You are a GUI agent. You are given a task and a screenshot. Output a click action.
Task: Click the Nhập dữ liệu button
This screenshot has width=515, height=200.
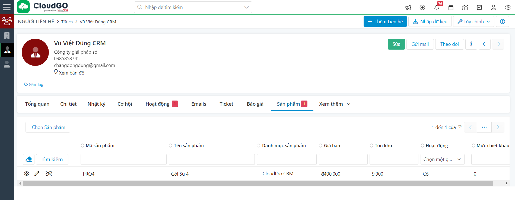coord(430,21)
